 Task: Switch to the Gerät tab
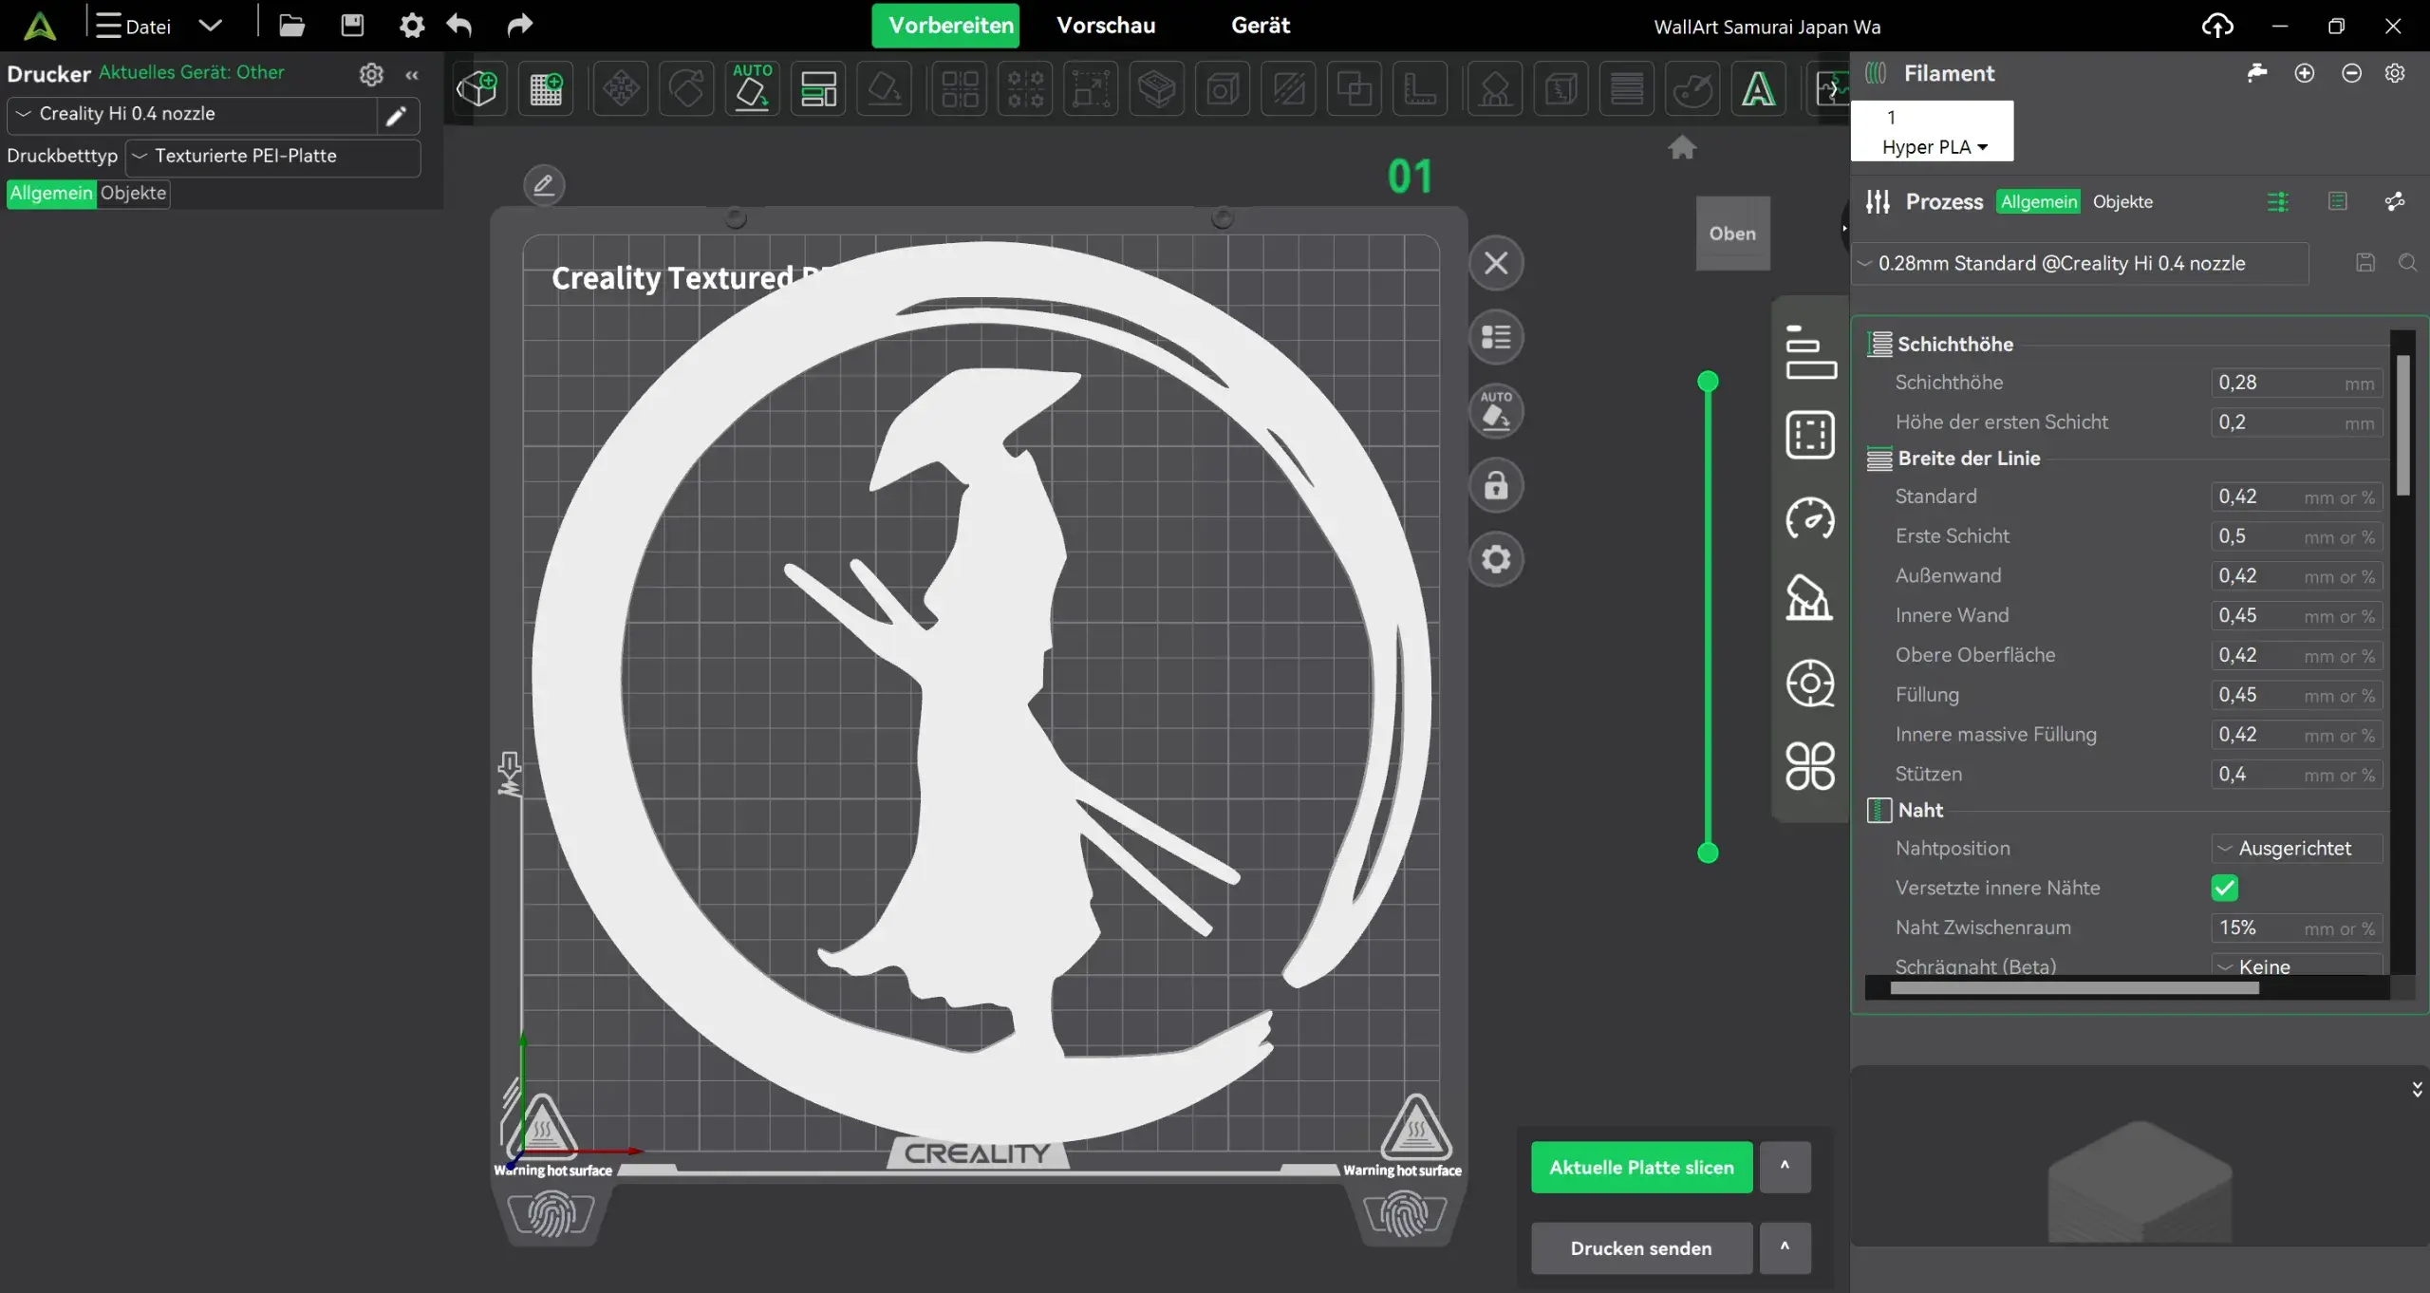point(1261,26)
